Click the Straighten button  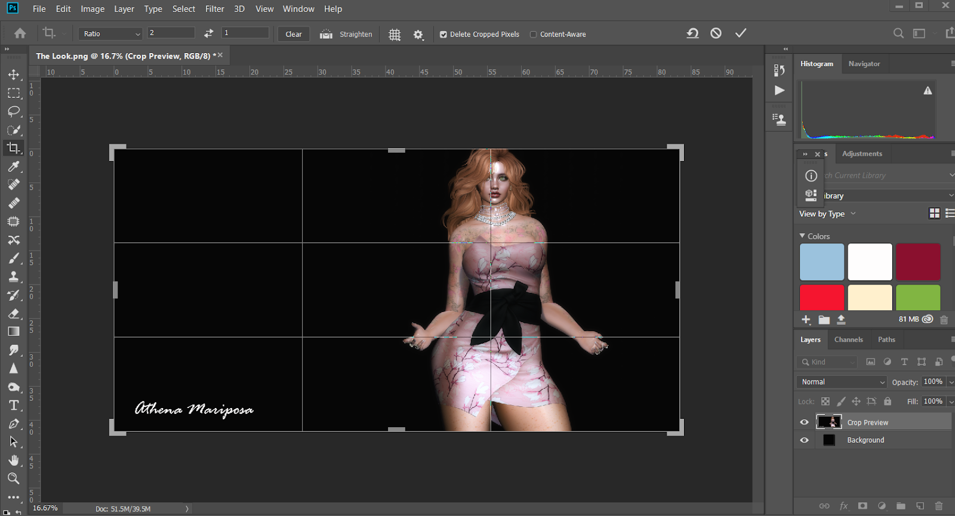(x=347, y=34)
